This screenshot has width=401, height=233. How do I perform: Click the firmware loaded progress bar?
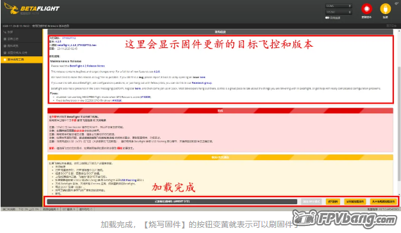tap(172, 202)
